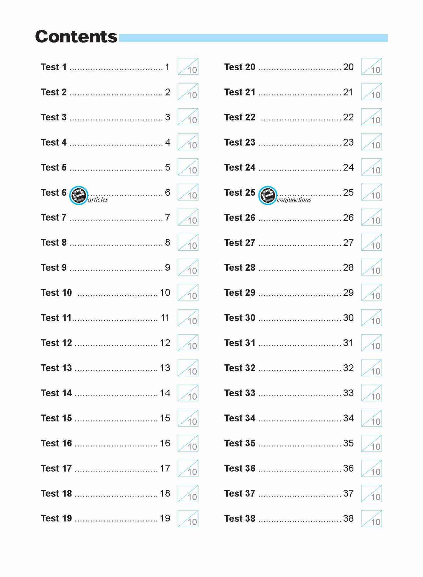
Task: Open the Test 22 contents entry
Action: [x=240, y=117]
